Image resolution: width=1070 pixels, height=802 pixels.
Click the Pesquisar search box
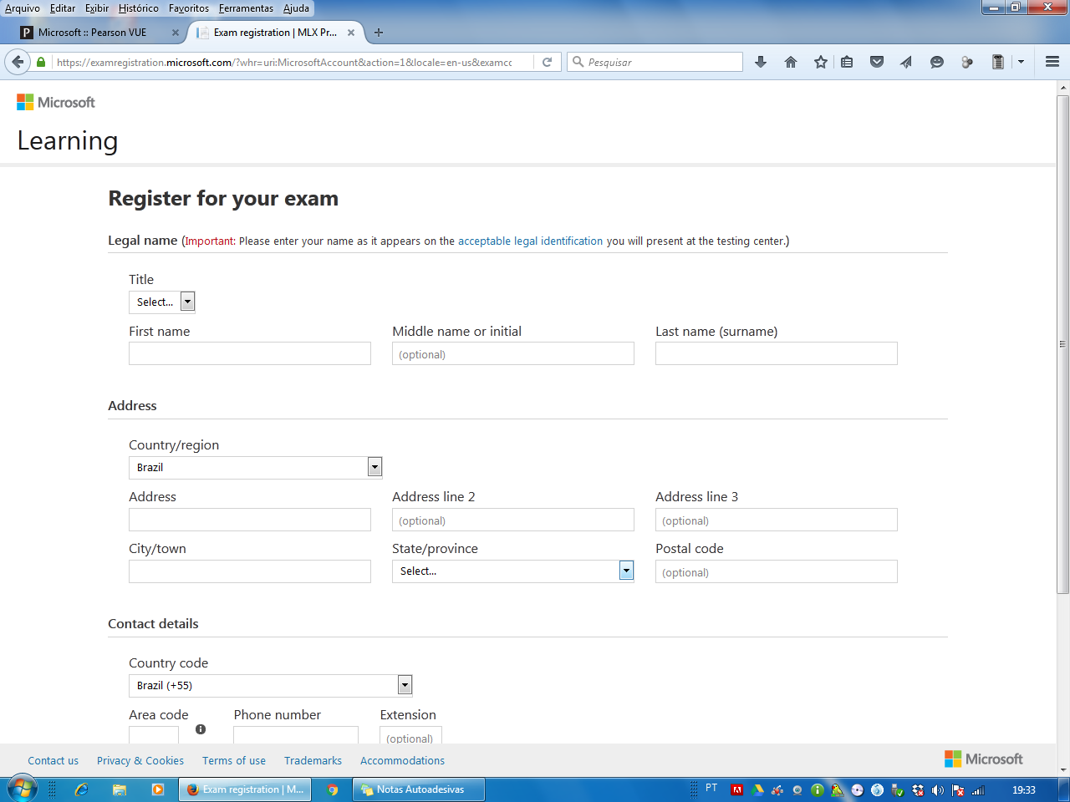[x=655, y=62]
